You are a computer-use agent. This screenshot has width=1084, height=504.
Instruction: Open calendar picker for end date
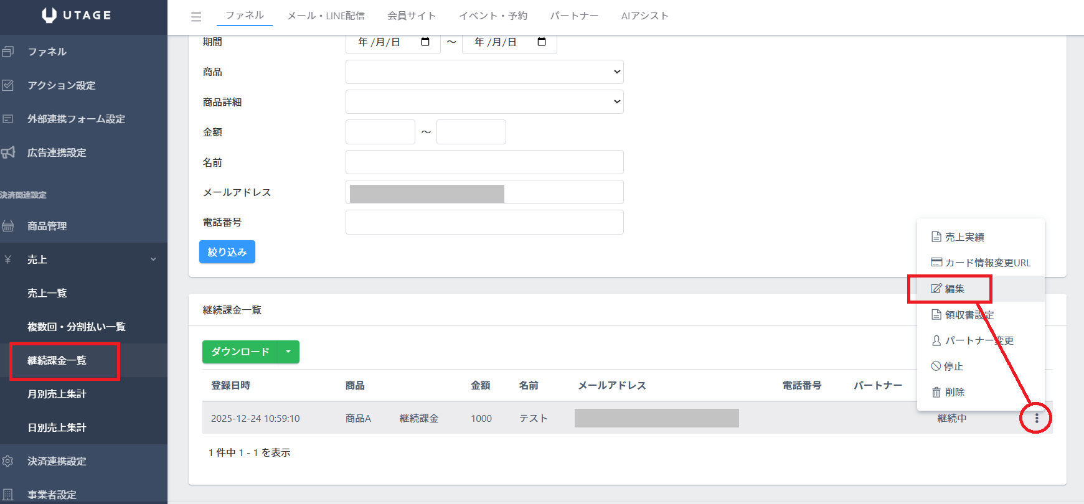click(x=542, y=42)
